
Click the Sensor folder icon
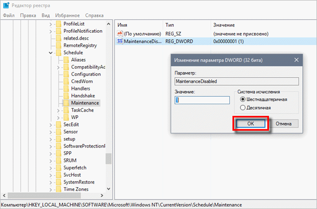[x=59, y=132]
